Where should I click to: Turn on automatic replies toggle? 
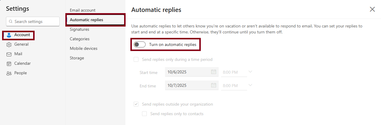pyautogui.click(x=140, y=45)
